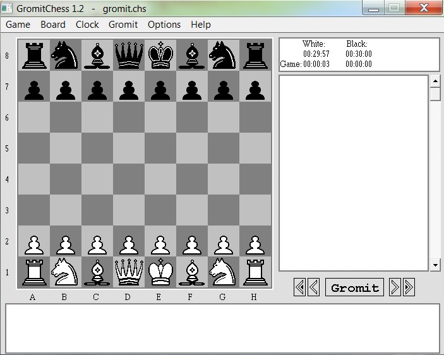Pick the white pawn on A2
Screen dimensions: 444x355
point(34,245)
